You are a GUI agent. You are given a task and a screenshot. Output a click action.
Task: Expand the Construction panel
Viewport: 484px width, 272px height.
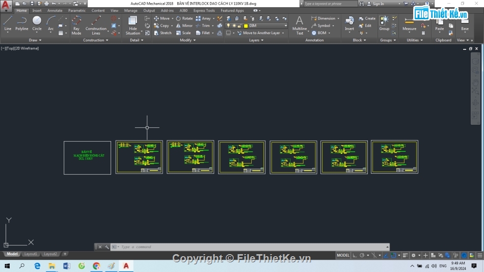point(95,40)
